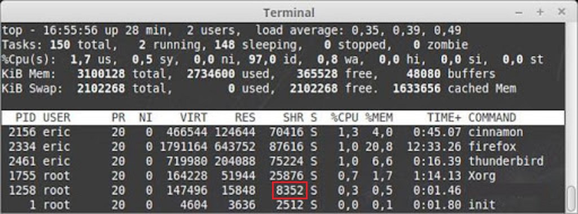Viewport: 578px width, 214px height.
Task: Click the Xorg process command name
Action: (482, 176)
